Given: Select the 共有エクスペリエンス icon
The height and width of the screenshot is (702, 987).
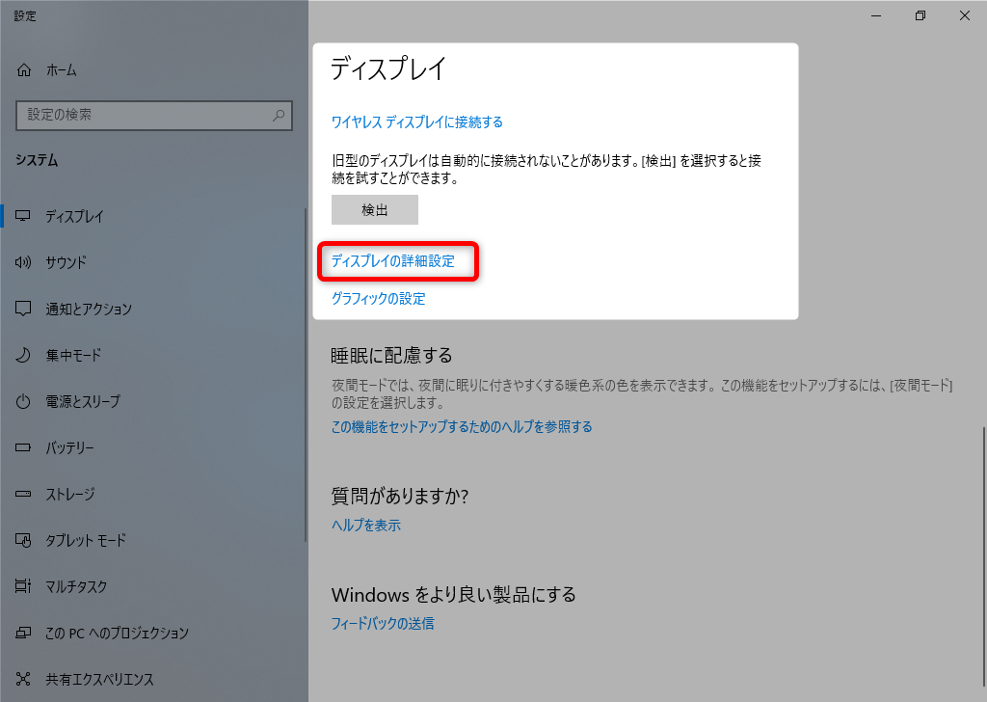Looking at the screenshot, I should click(x=22, y=679).
